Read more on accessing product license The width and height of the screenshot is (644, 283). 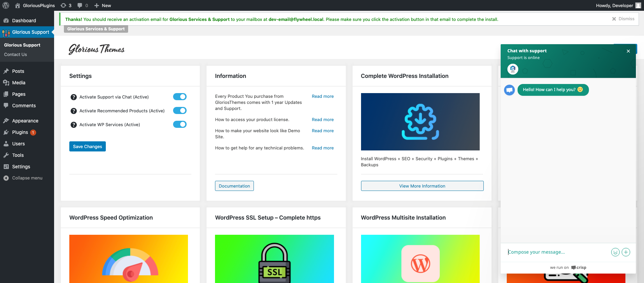point(323,120)
